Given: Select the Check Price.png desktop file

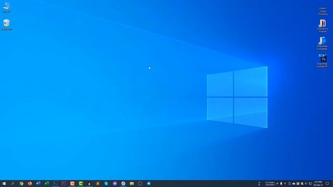Looking at the screenshot, I should coord(323,11).
